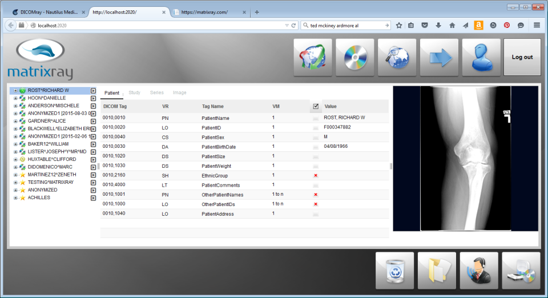The width and height of the screenshot is (548, 298).
Task: Toggle checkbox in the PatientBirthDate row
Action: click(316, 147)
